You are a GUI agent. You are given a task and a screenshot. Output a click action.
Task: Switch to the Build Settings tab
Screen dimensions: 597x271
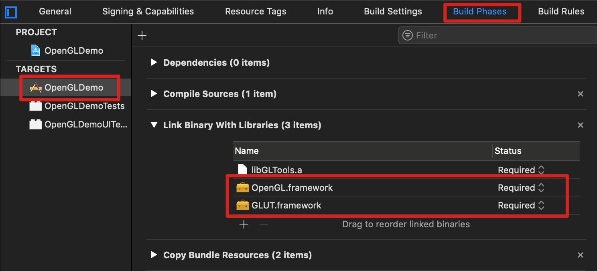tap(393, 12)
